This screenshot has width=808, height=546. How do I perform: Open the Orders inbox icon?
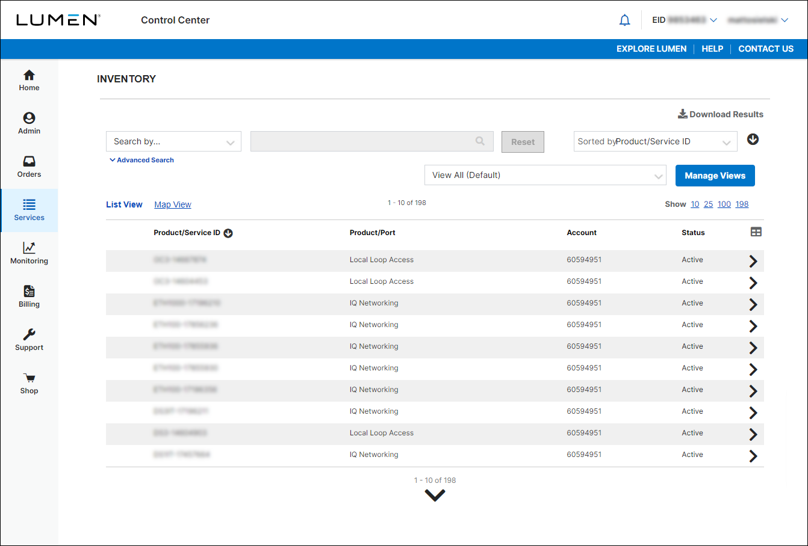(29, 161)
